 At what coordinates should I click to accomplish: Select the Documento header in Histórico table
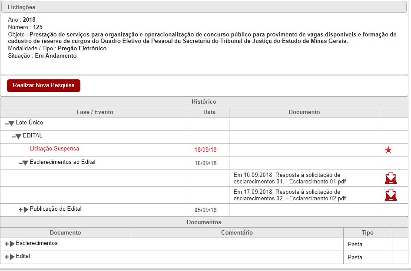[x=304, y=112]
